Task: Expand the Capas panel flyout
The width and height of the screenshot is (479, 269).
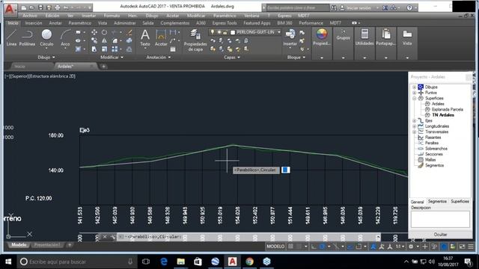Action: pos(232,58)
